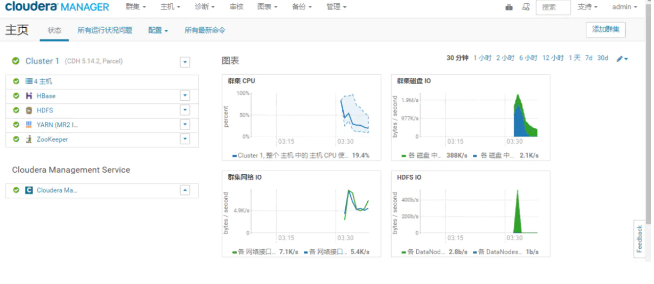
Task: Open the HDFS service link
Action: tap(45, 110)
